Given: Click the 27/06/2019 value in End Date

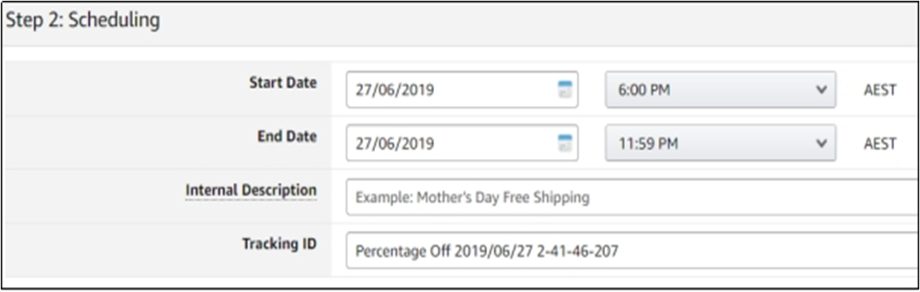Looking at the screenshot, I should [394, 144].
